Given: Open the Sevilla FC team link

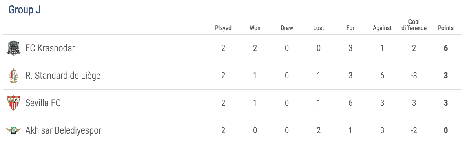Looking at the screenshot, I should click(43, 103).
